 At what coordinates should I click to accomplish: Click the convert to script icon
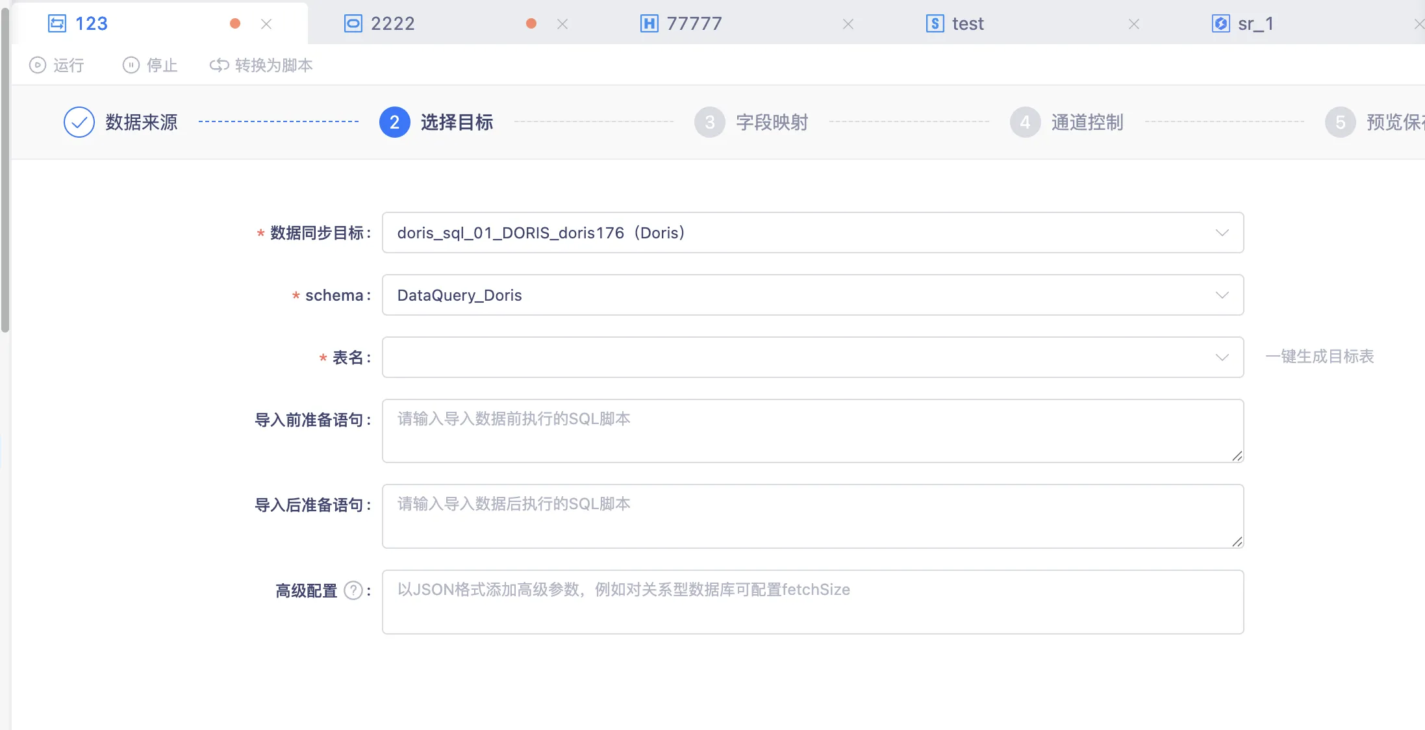click(x=220, y=65)
